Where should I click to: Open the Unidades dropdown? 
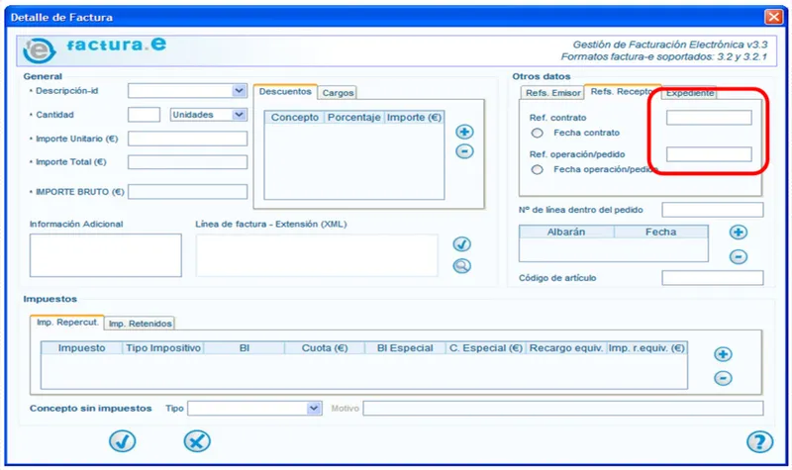point(239,115)
